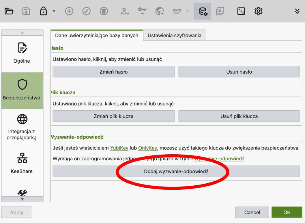Open database via the folder icon
Image resolution: width=305 pixels, height=223 pixels.
click(x=9, y=11)
